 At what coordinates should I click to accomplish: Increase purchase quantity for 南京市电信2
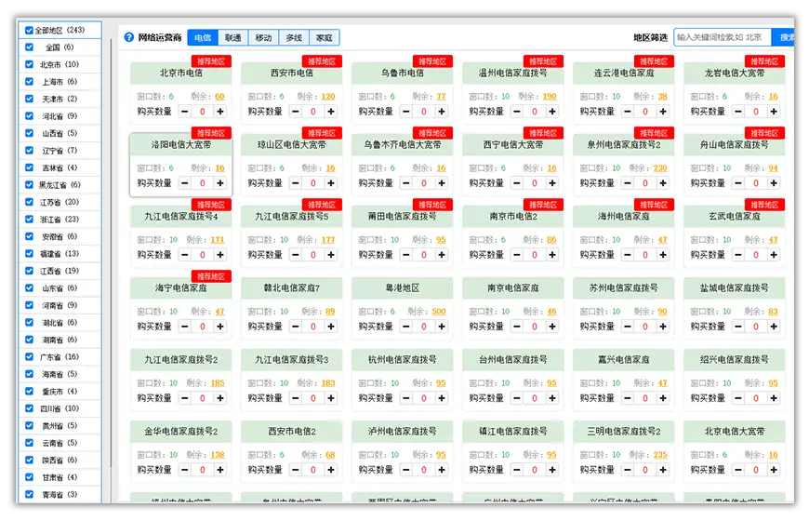pos(552,255)
